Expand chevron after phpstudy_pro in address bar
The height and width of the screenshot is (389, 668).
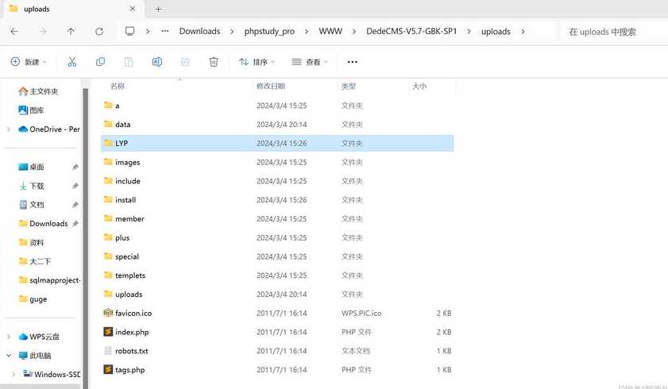(306, 32)
